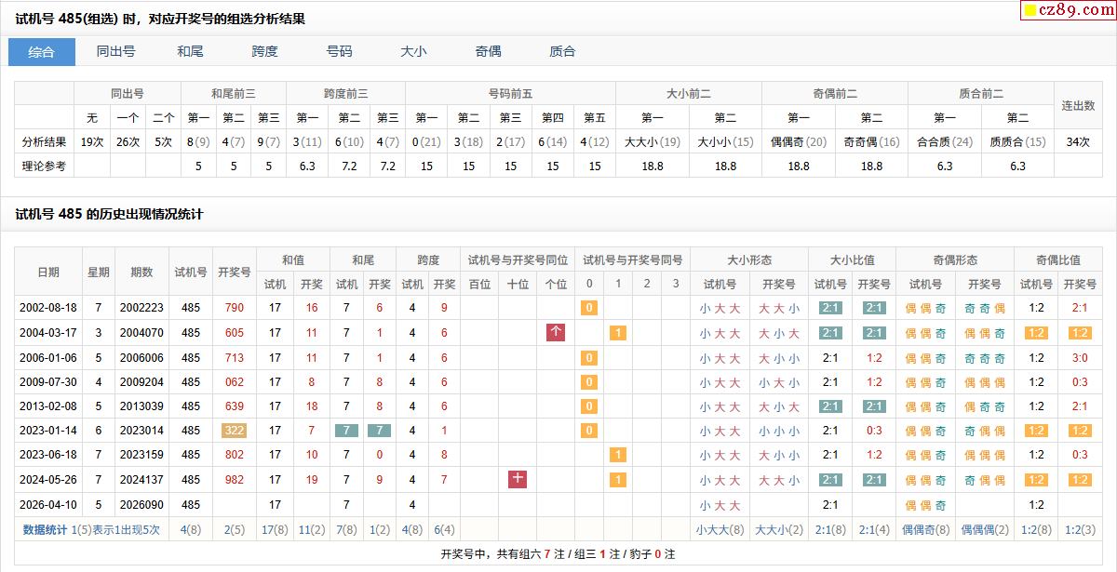Open the 号码 analysis tab
The image size is (1117, 572).
tap(339, 52)
